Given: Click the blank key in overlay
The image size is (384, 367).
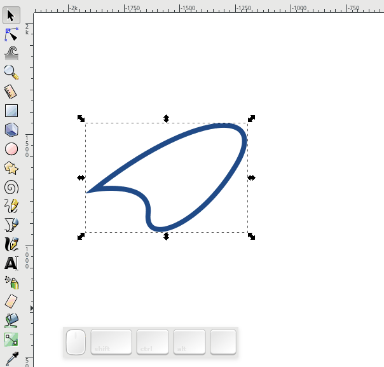Looking at the screenshot, I should pos(223,342).
